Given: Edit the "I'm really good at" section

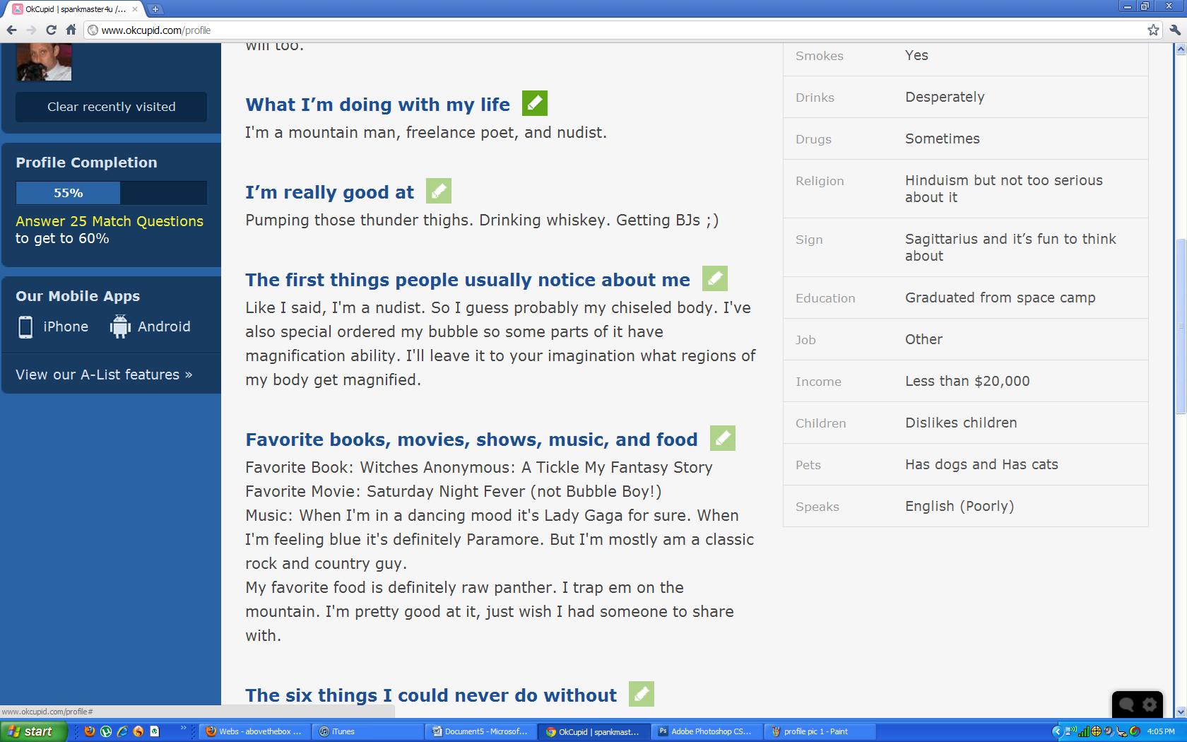Looking at the screenshot, I should 438,191.
